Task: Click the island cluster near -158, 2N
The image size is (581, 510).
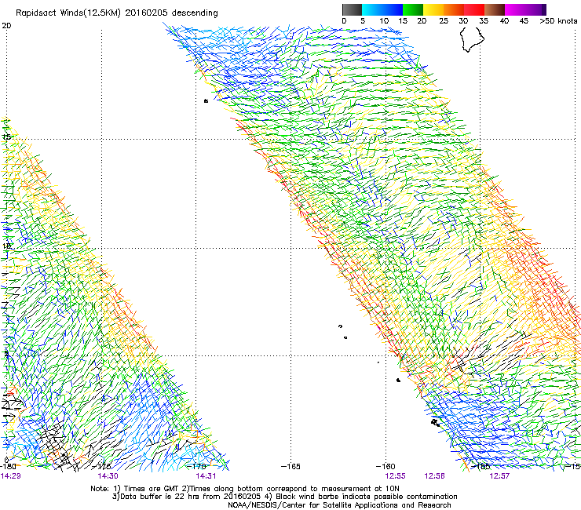Action: pos(436,422)
